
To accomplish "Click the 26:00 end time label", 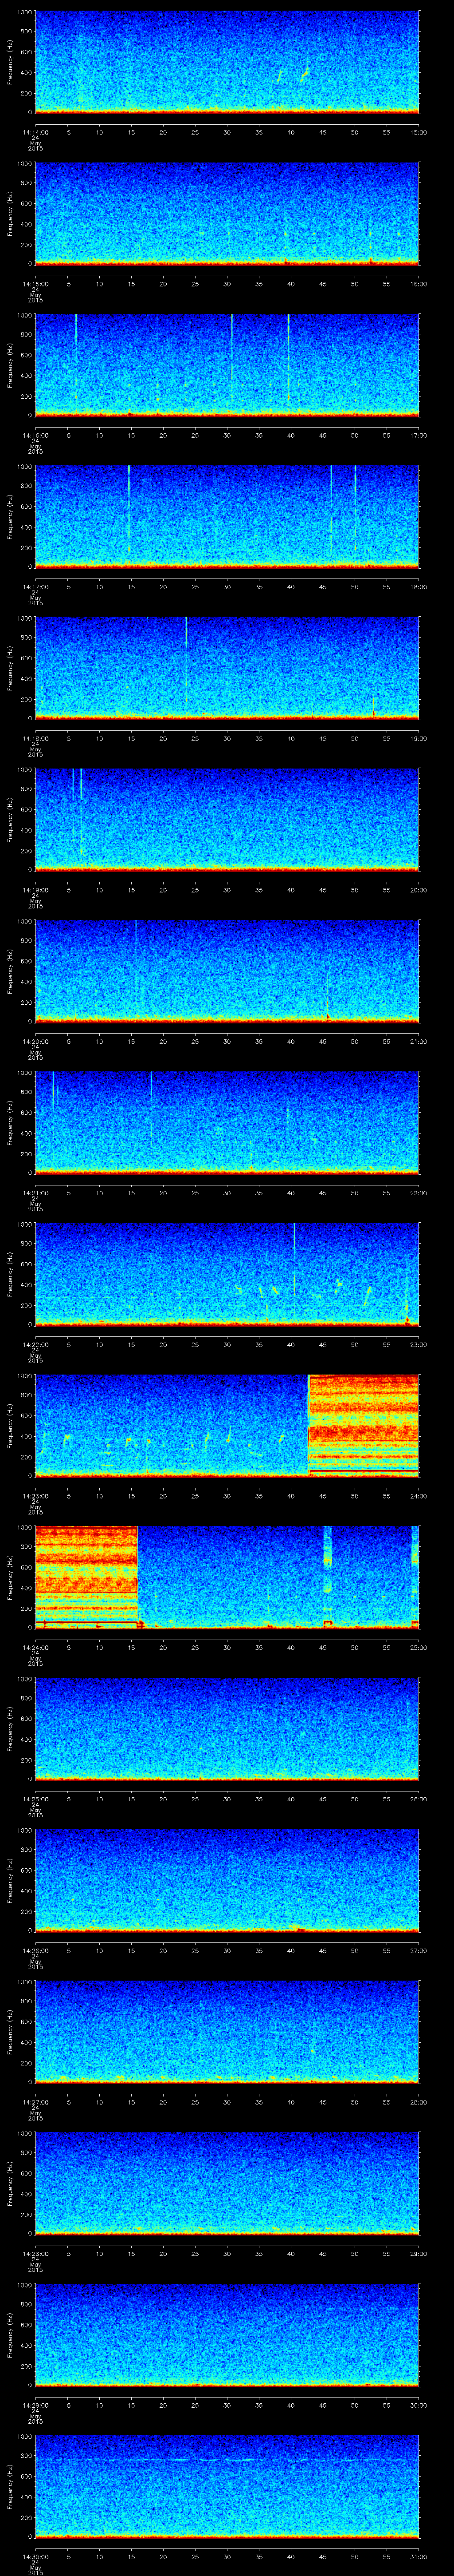I will pyautogui.click(x=418, y=1798).
